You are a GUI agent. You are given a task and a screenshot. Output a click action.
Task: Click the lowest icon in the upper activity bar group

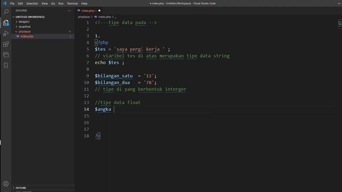[x=6, y=65]
